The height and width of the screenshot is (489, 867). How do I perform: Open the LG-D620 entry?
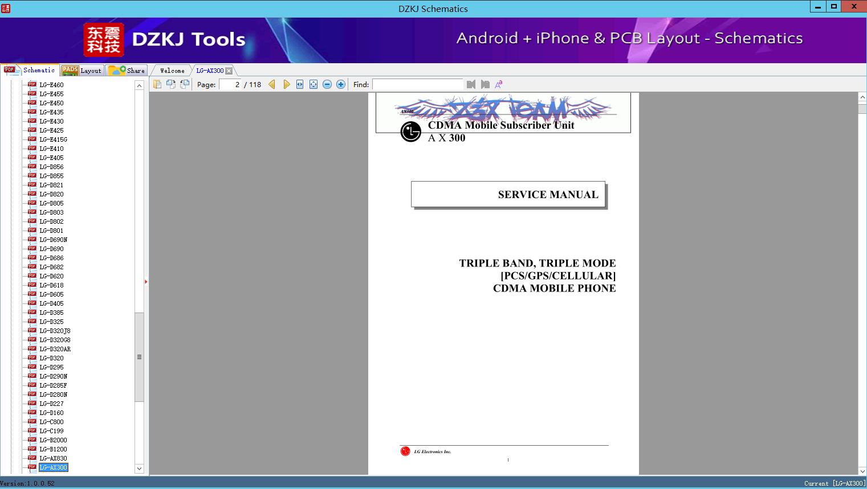pos(51,276)
